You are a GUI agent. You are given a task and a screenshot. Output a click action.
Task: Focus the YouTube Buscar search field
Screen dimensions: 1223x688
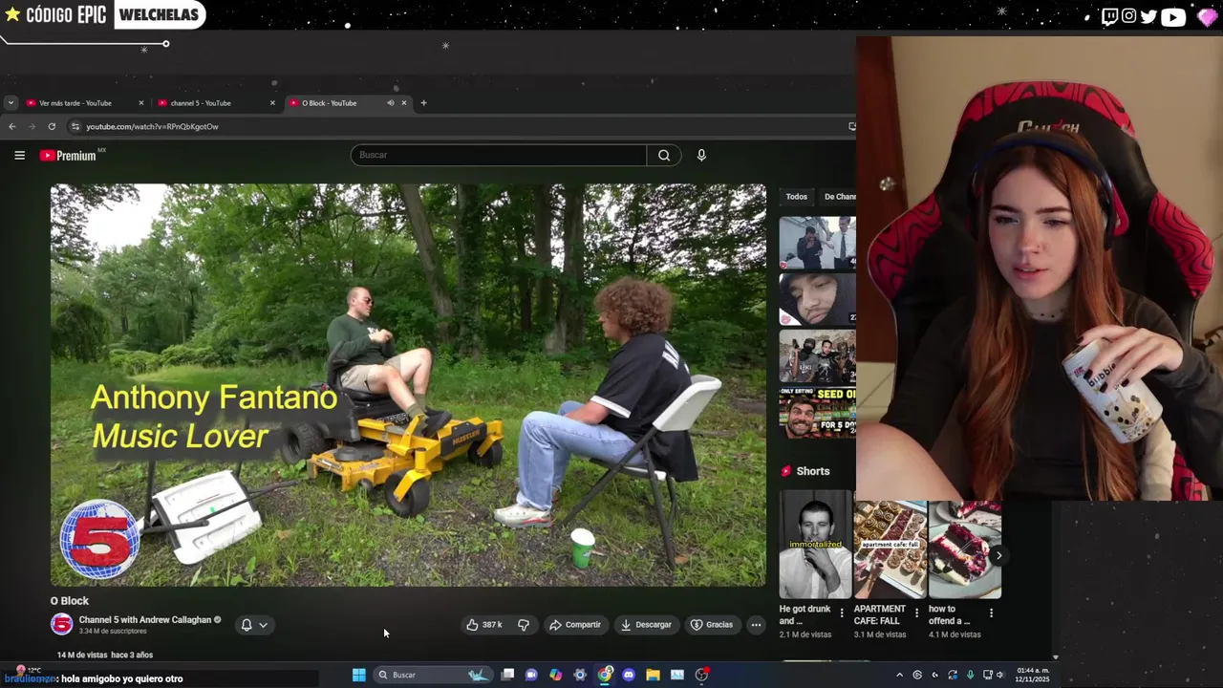(x=499, y=155)
